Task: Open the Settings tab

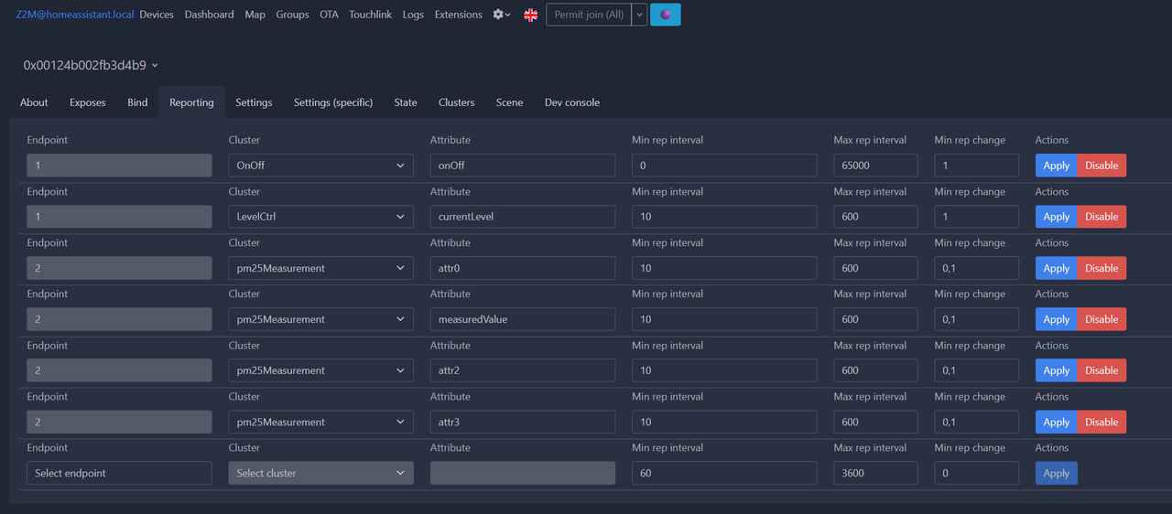Action: coord(254,102)
